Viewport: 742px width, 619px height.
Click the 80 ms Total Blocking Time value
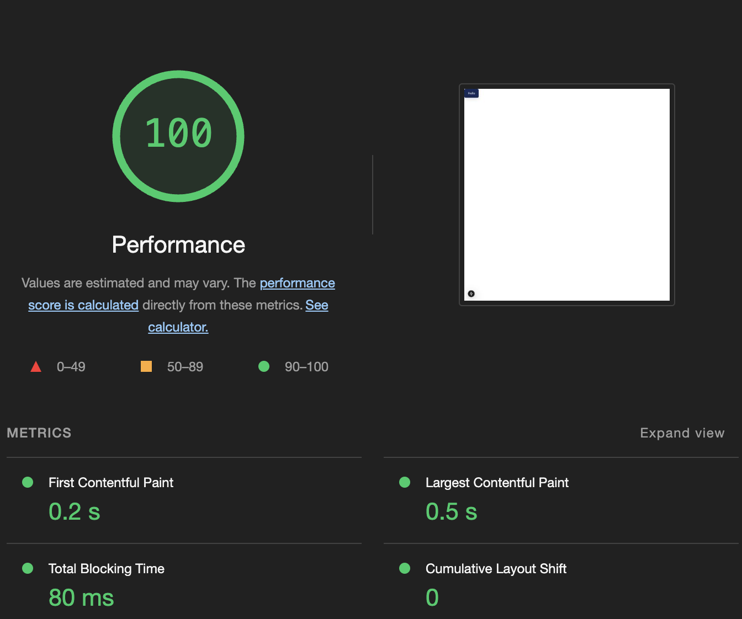click(x=81, y=597)
